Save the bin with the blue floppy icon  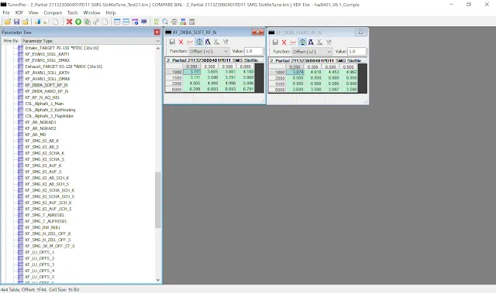click(x=16, y=22)
